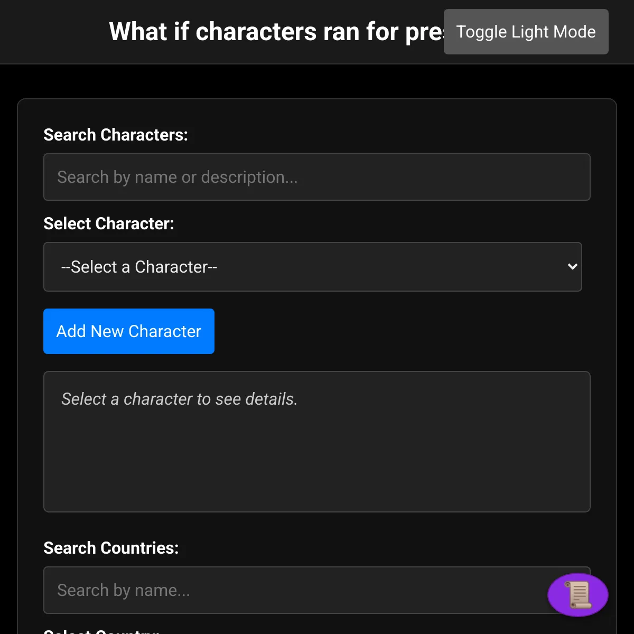
Task: Click the scroll emoji inside the floating button
Action: point(578,595)
